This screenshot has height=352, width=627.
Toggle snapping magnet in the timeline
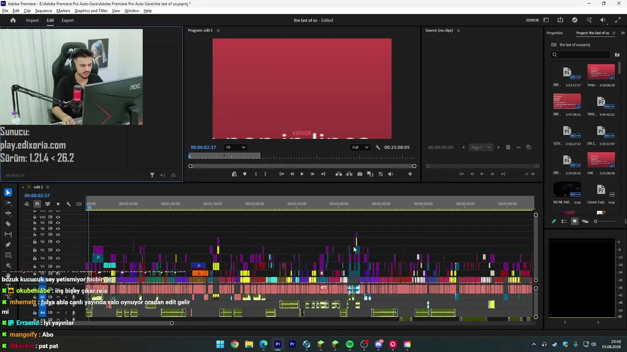[x=37, y=204]
